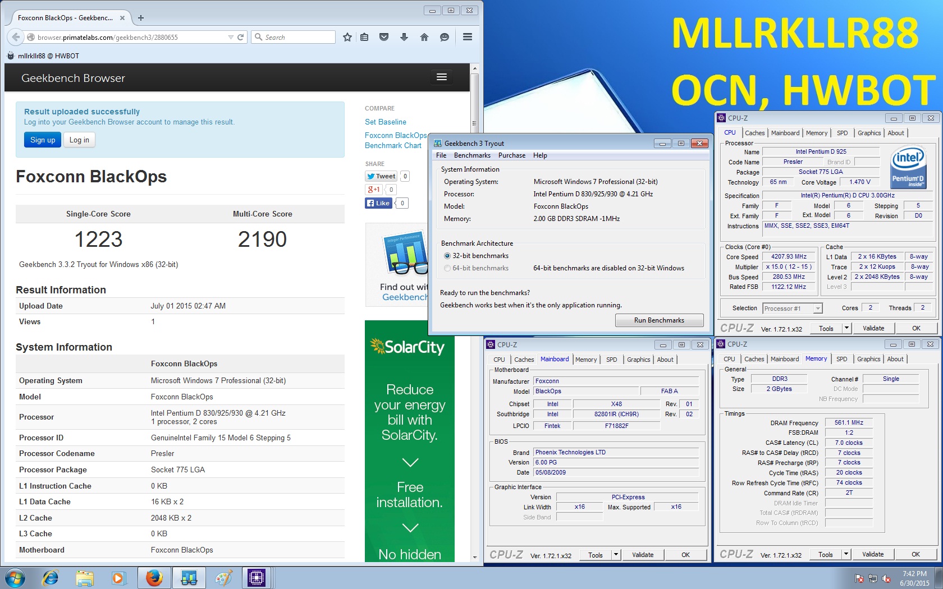
Task: Click the Set Baseline link
Action: 385,122
